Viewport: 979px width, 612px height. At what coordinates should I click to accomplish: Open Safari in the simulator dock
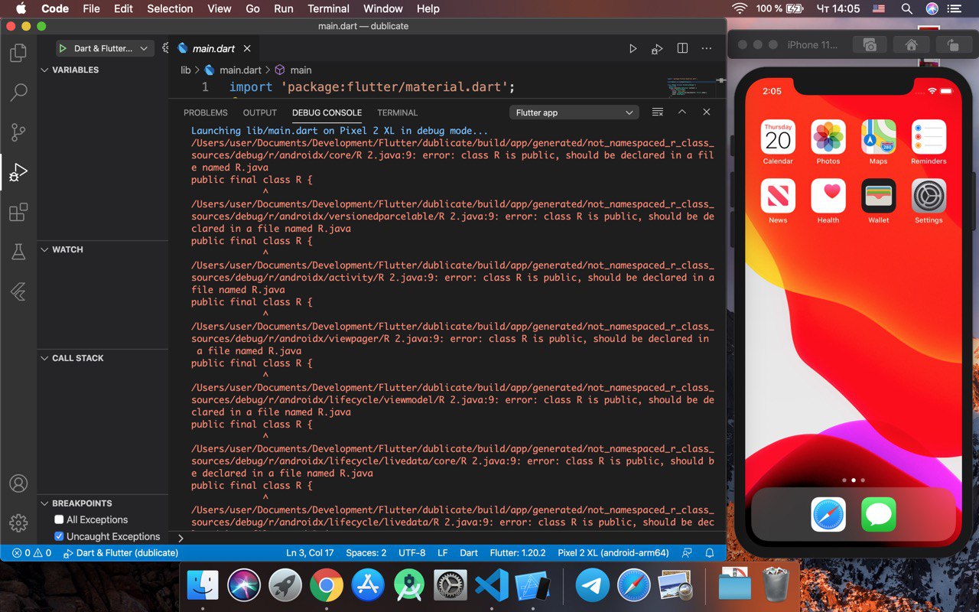point(828,514)
